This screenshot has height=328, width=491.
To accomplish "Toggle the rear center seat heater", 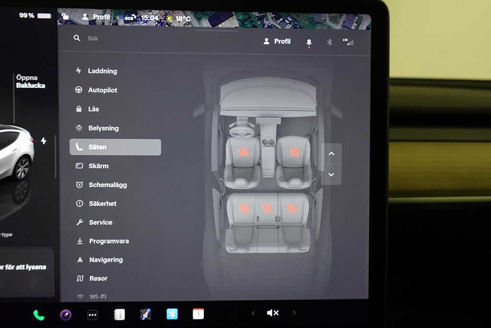I will pos(268,208).
